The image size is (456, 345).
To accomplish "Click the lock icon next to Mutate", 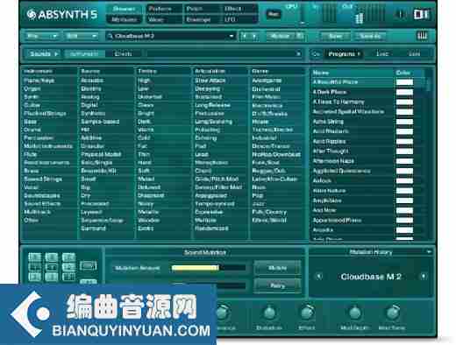I will (x=299, y=36).
